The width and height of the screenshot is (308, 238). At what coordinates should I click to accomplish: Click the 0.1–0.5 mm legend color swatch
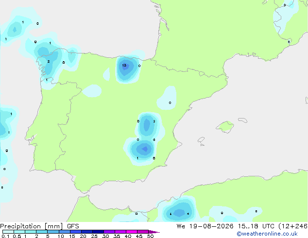(x=8, y=232)
